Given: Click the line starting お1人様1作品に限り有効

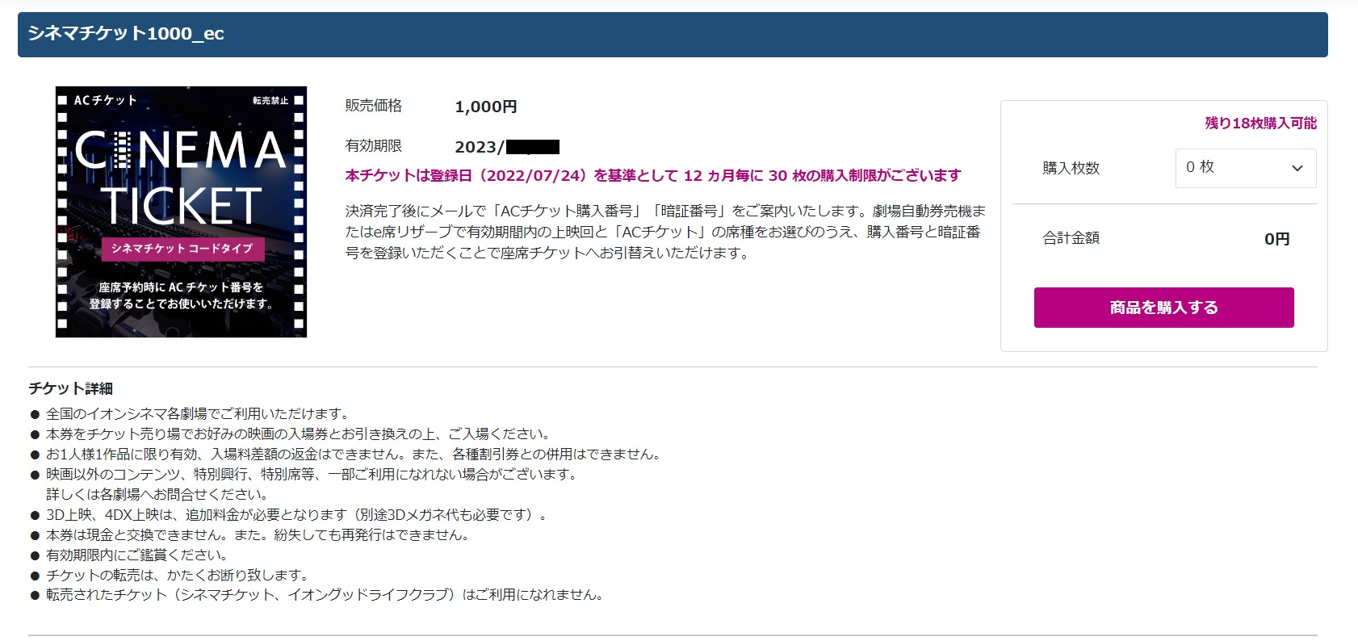Looking at the screenshot, I should click(x=354, y=455).
